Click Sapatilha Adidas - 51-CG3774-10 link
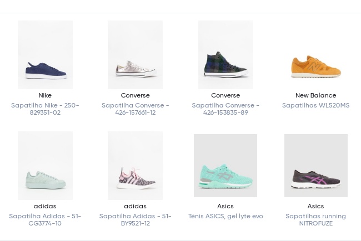 (45, 220)
